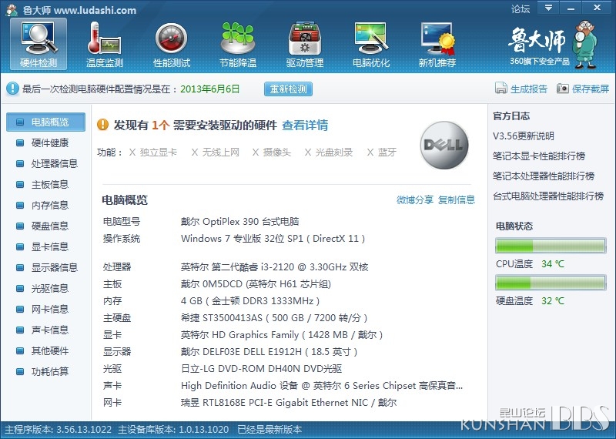Click the 硬盘温度 progress bar
This screenshot has width=616, height=439.
point(551,283)
